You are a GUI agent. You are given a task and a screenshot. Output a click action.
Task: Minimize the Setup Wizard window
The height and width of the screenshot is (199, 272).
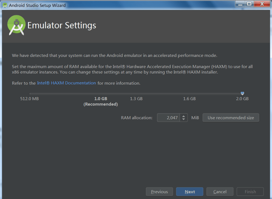pos(240,4)
